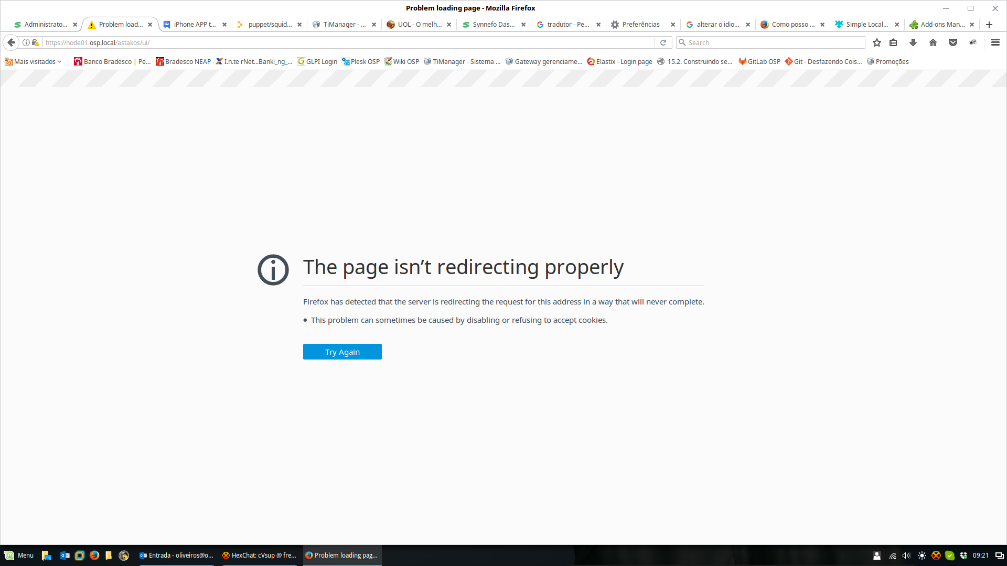Open 15.2. Construindo bookmark

[695, 61]
